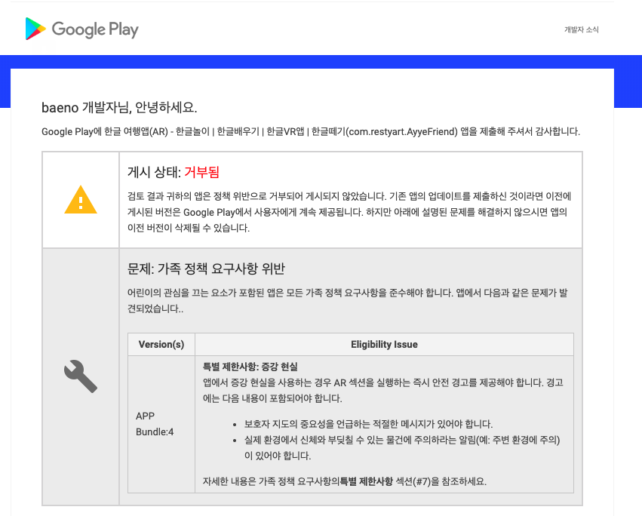This screenshot has width=642, height=516.
Task: Click the sentence '앱에서 증강 현실을 사용하는 경우'
Action: click(x=383, y=390)
